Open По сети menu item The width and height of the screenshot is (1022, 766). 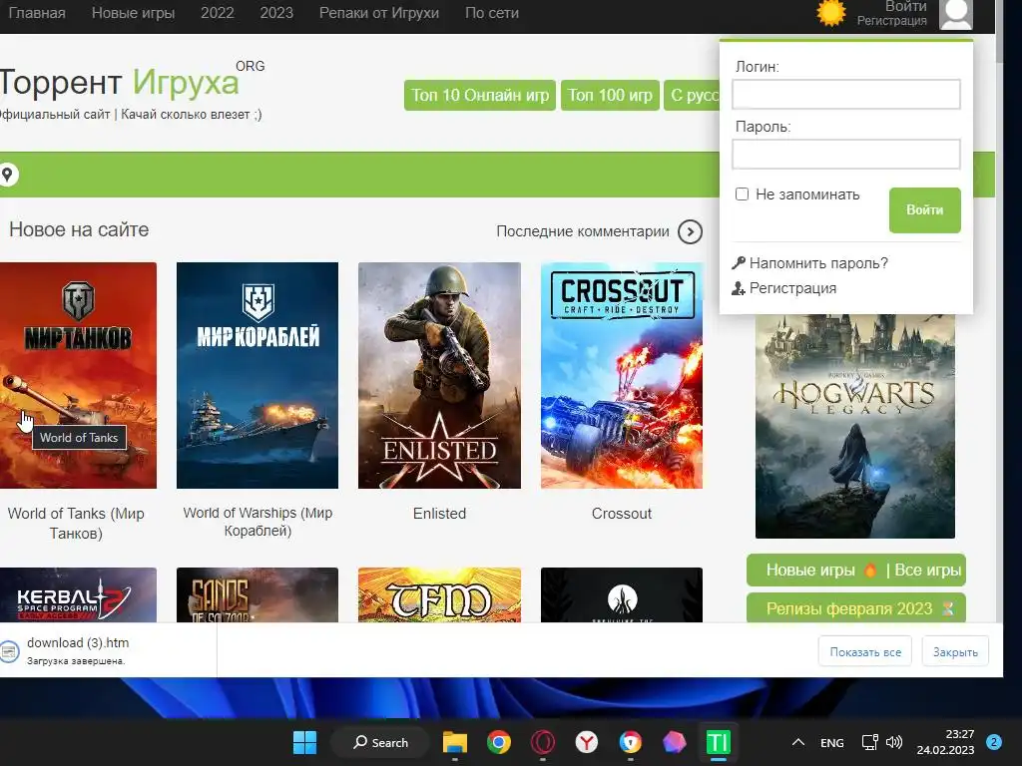point(492,13)
